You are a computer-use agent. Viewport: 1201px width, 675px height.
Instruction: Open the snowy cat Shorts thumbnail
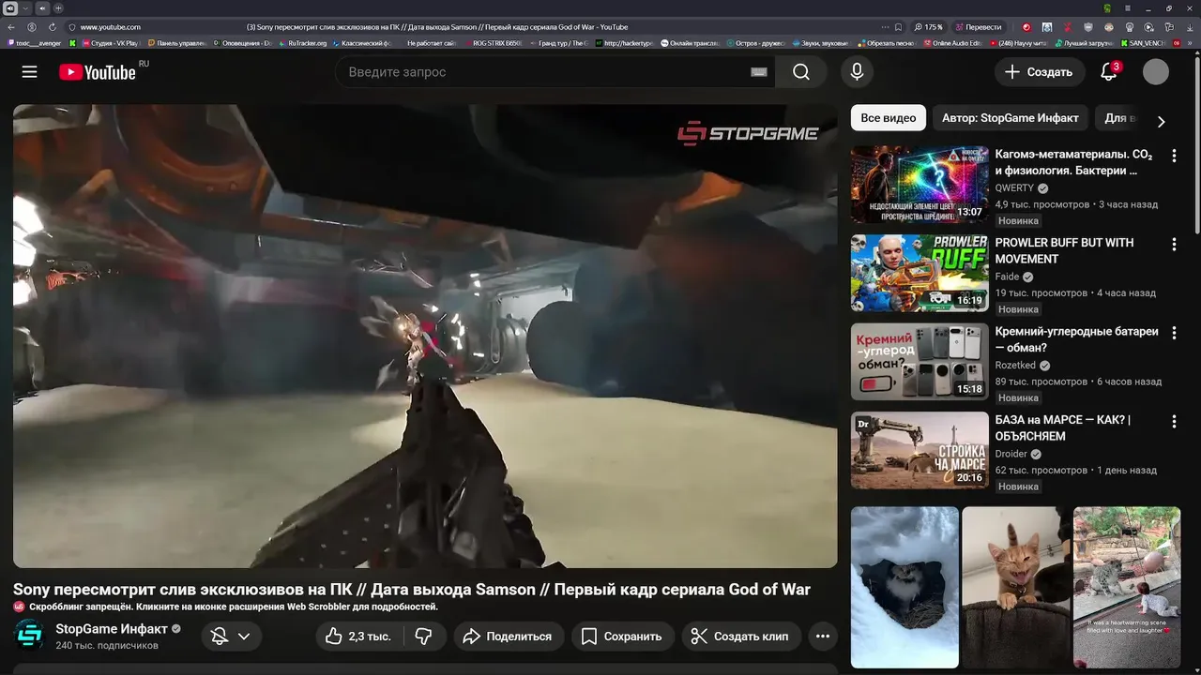[x=905, y=587]
